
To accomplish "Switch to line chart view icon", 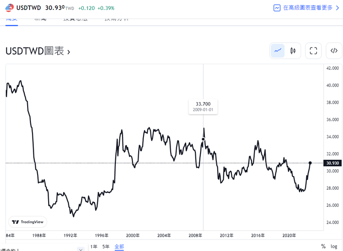I will [278, 51].
